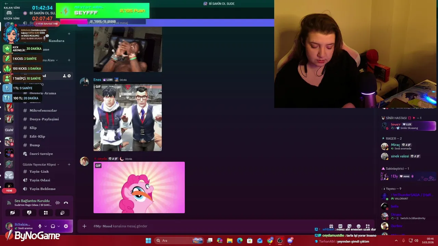The height and width of the screenshot is (246, 438).
Task: Open Discord user settings gear
Action: tap(66, 226)
